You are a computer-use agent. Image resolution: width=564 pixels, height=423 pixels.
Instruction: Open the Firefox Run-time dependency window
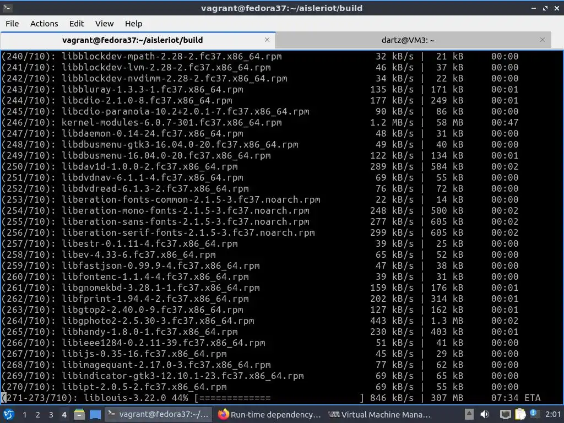(269, 414)
